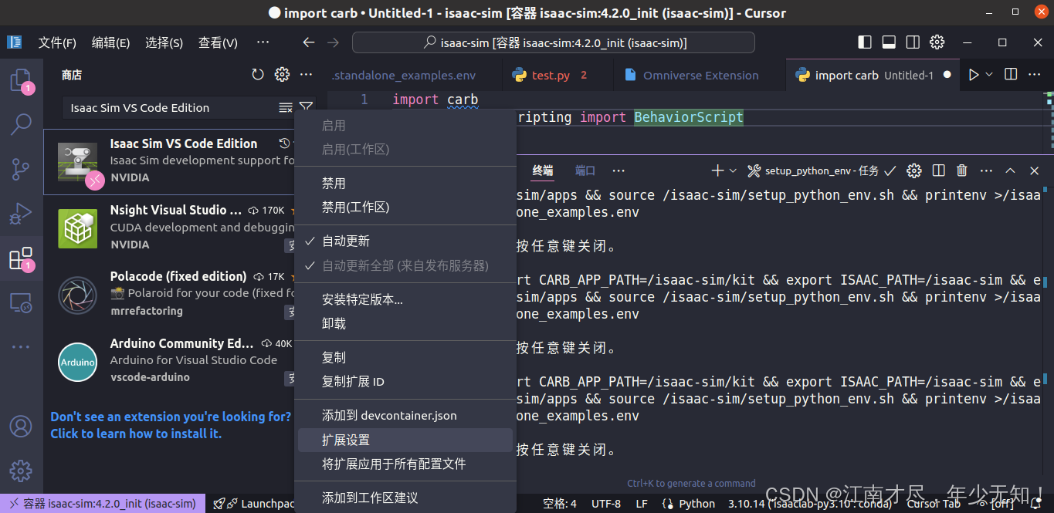1054x513 pixels.
Task: Choose 添加到工作区建议 menu item
Action: 405,498
